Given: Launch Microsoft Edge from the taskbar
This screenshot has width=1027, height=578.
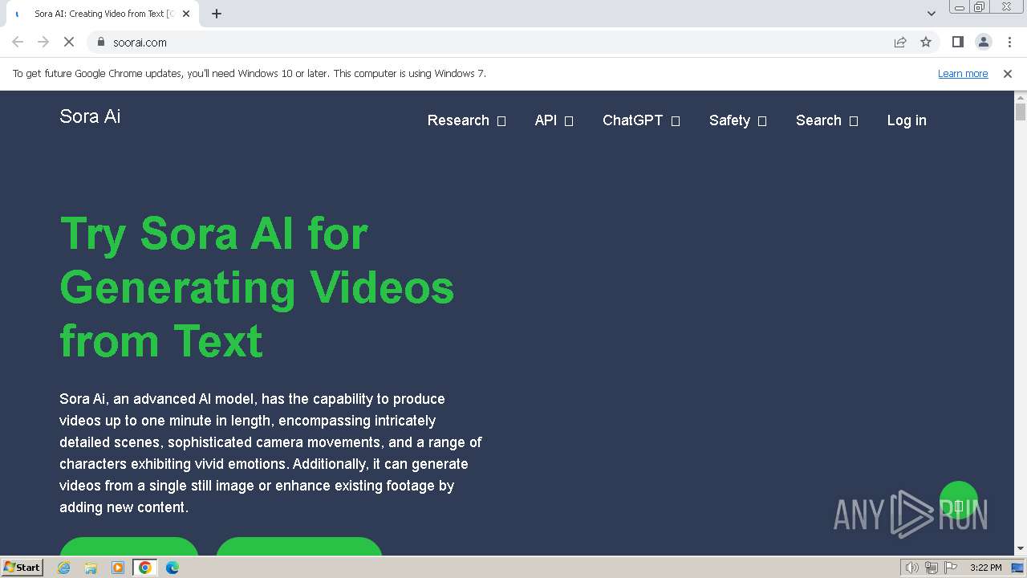Looking at the screenshot, I should [173, 568].
